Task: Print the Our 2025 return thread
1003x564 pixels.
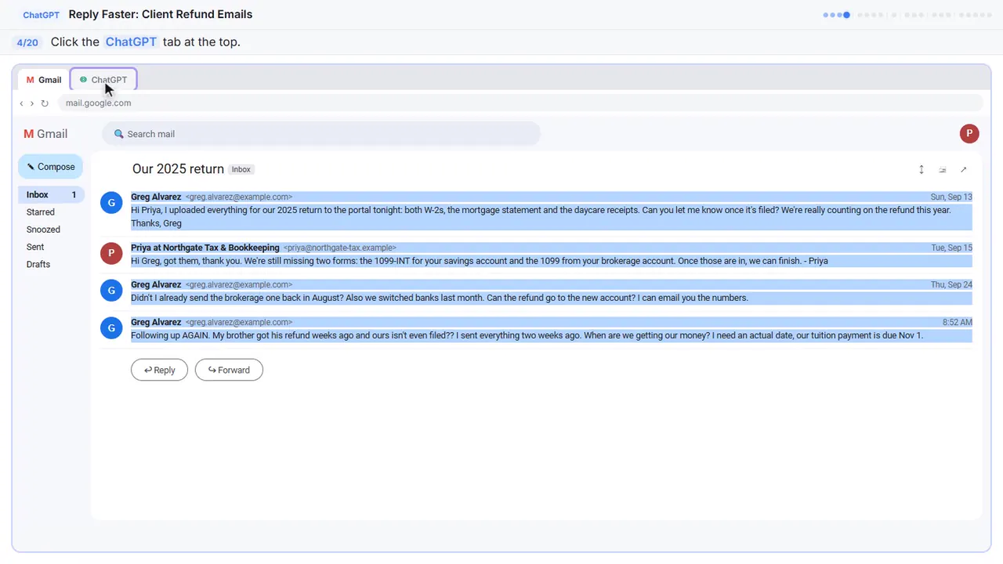Action: point(943,169)
